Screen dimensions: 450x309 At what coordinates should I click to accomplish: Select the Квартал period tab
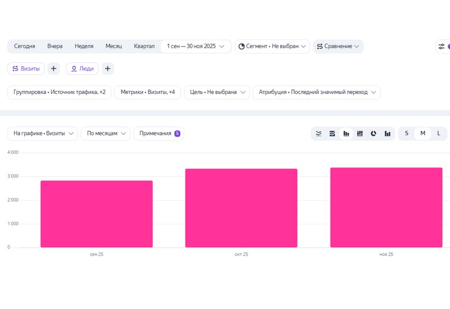tap(144, 47)
